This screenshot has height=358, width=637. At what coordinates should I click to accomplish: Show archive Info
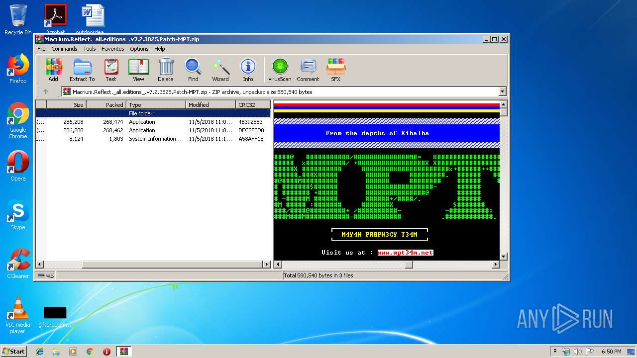coord(248,70)
